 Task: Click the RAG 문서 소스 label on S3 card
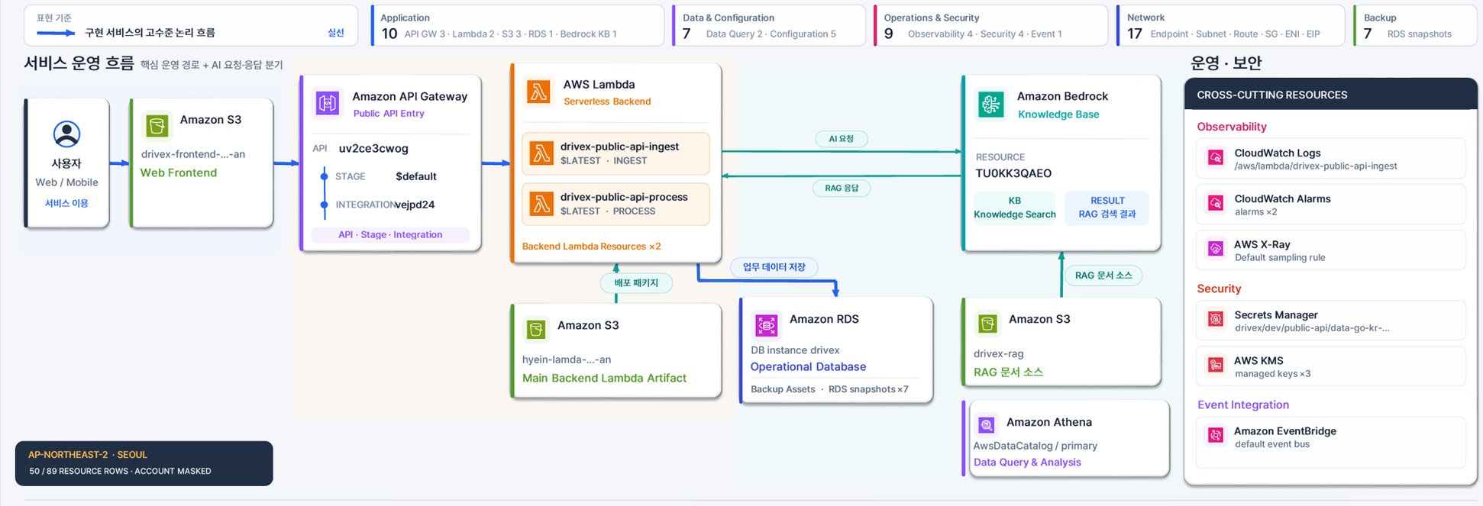click(1008, 372)
